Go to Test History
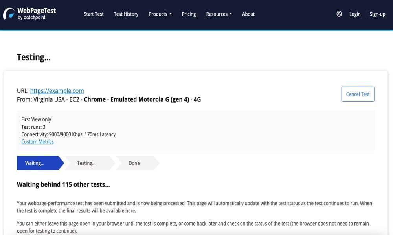The width and height of the screenshot is (393, 235). 126,14
